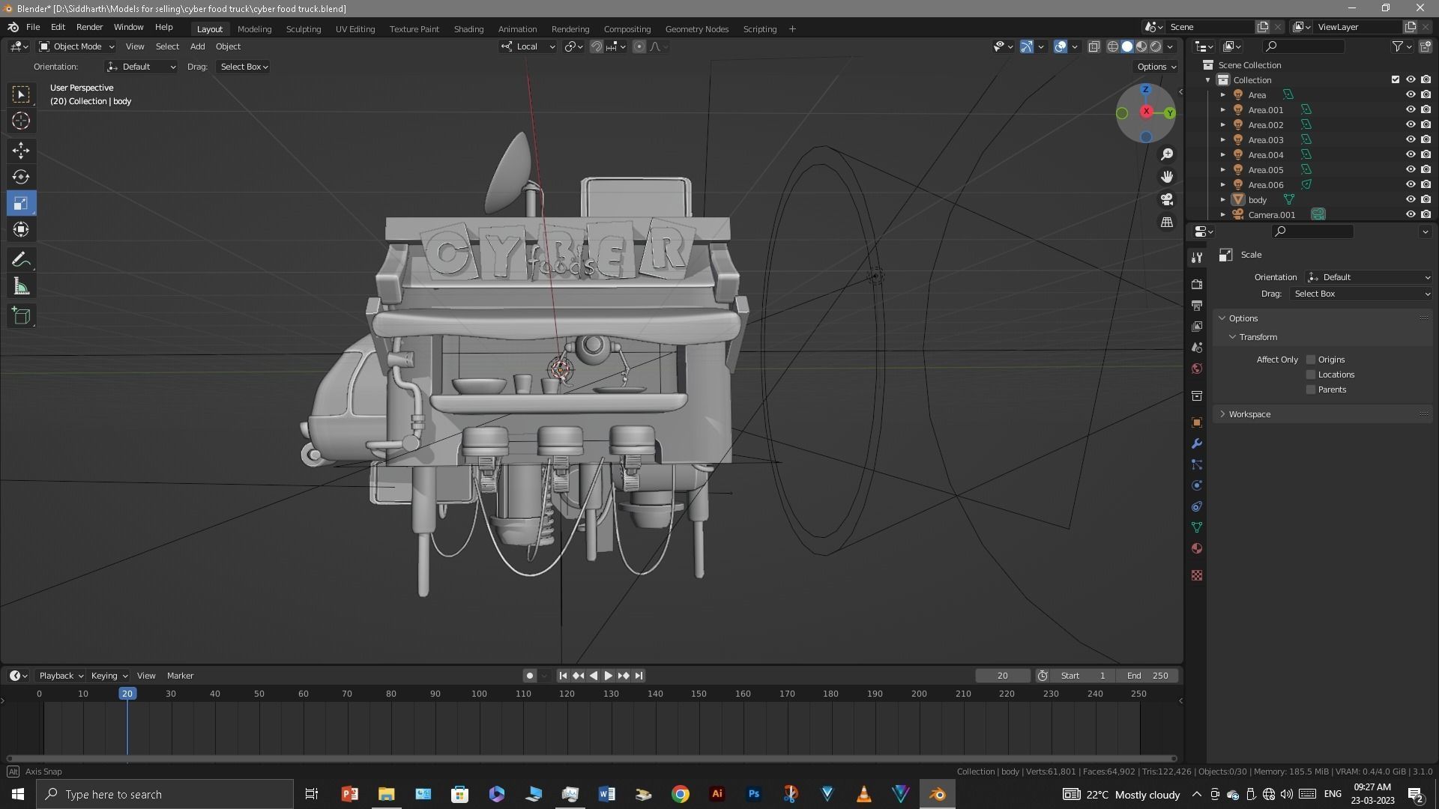Hide Area light in viewport
The image size is (1439, 809).
tap(1410, 95)
